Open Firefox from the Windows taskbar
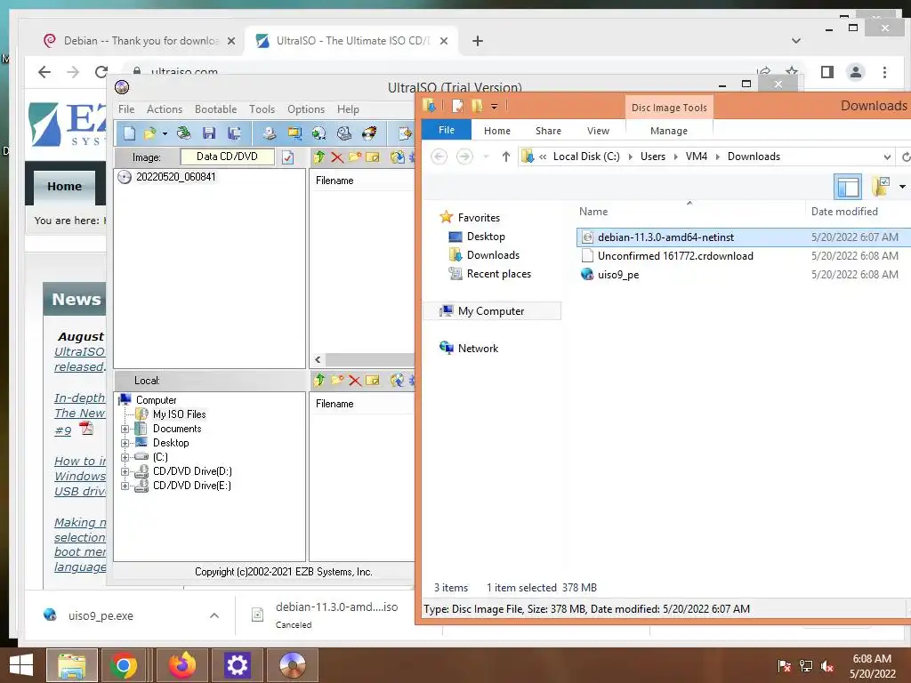This screenshot has height=683, width=911. [x=182, y=665]
